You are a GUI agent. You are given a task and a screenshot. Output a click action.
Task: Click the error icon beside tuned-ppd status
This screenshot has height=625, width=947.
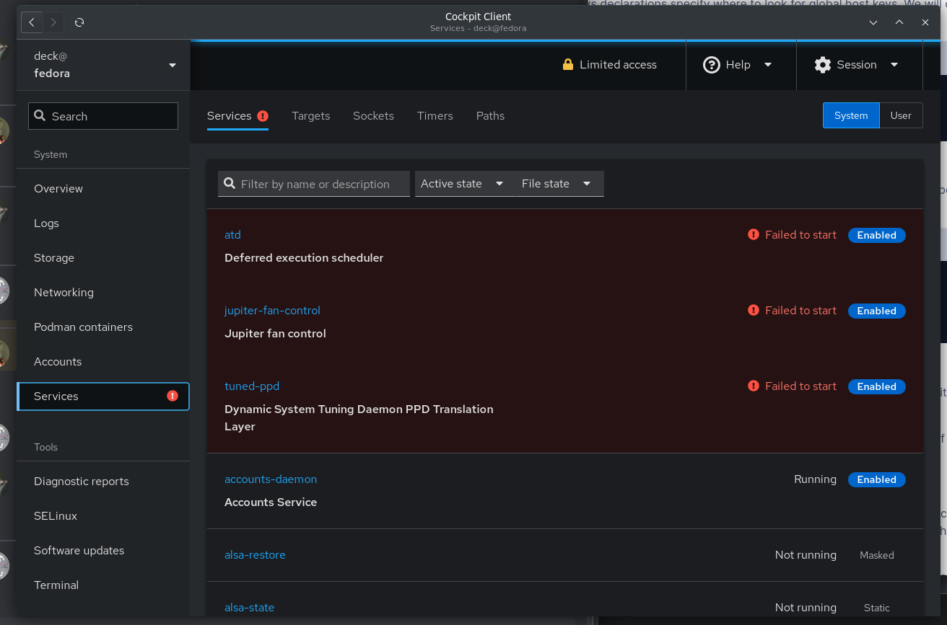(754, 386)
